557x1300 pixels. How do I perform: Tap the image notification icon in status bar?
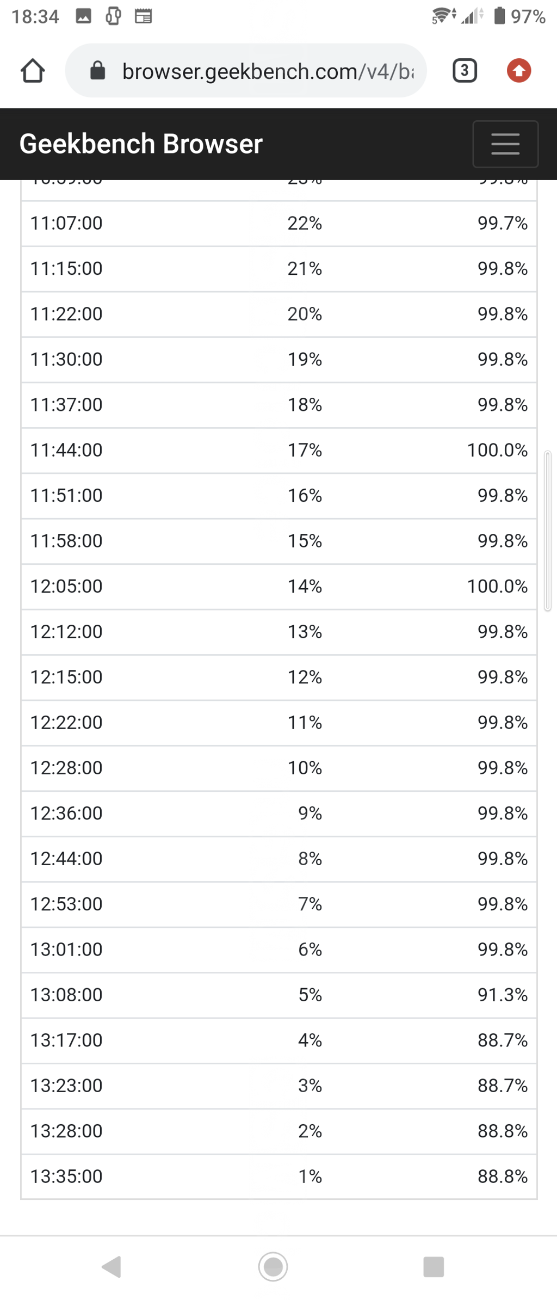(83, 16)
